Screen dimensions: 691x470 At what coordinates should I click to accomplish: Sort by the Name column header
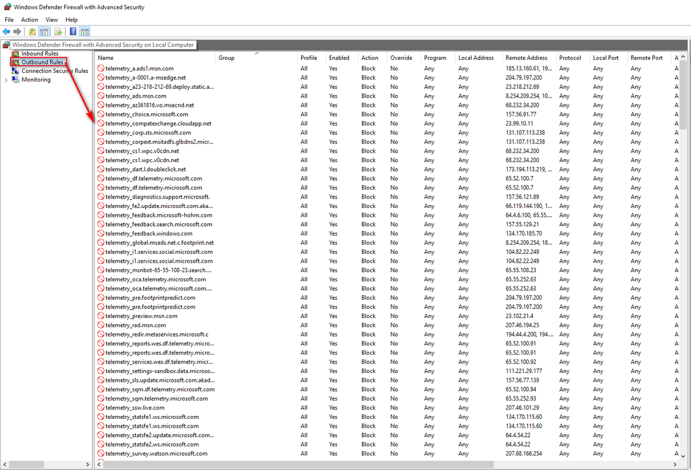[x=156, y=58]
